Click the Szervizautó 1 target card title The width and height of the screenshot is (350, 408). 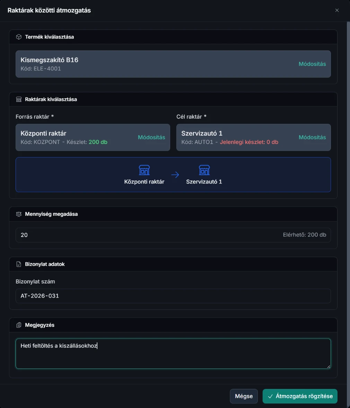tap(202, 133)
